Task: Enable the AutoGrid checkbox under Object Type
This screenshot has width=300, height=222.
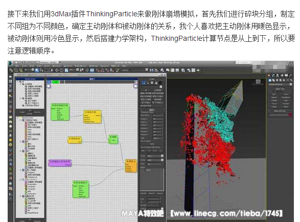Action: [x=274, y=91]
